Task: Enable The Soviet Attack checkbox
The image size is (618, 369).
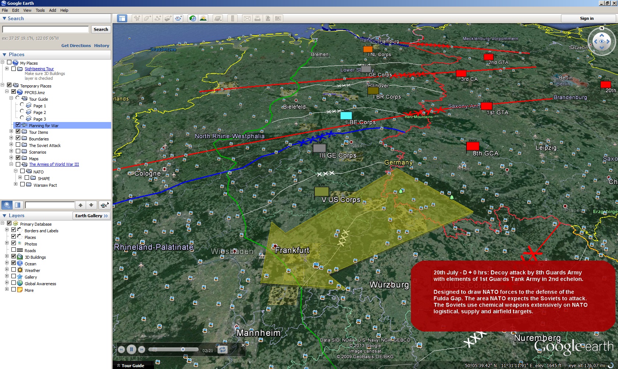Action: coord(18,145)
